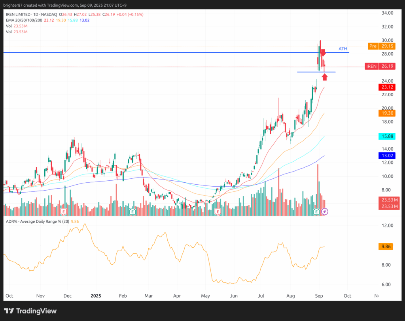Click the H27.02 high value in header

click(x=80, y=15)
